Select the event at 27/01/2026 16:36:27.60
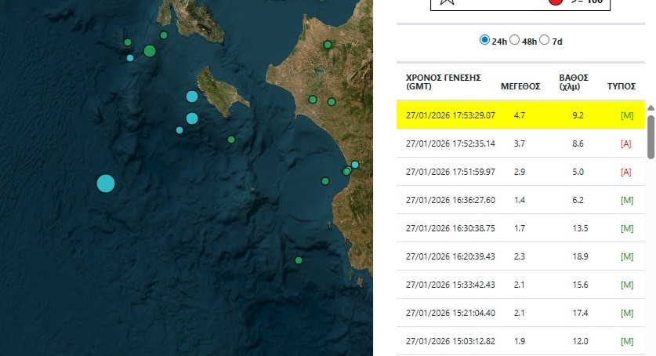This screenshot has height=356, width=656. pos(520,200)
